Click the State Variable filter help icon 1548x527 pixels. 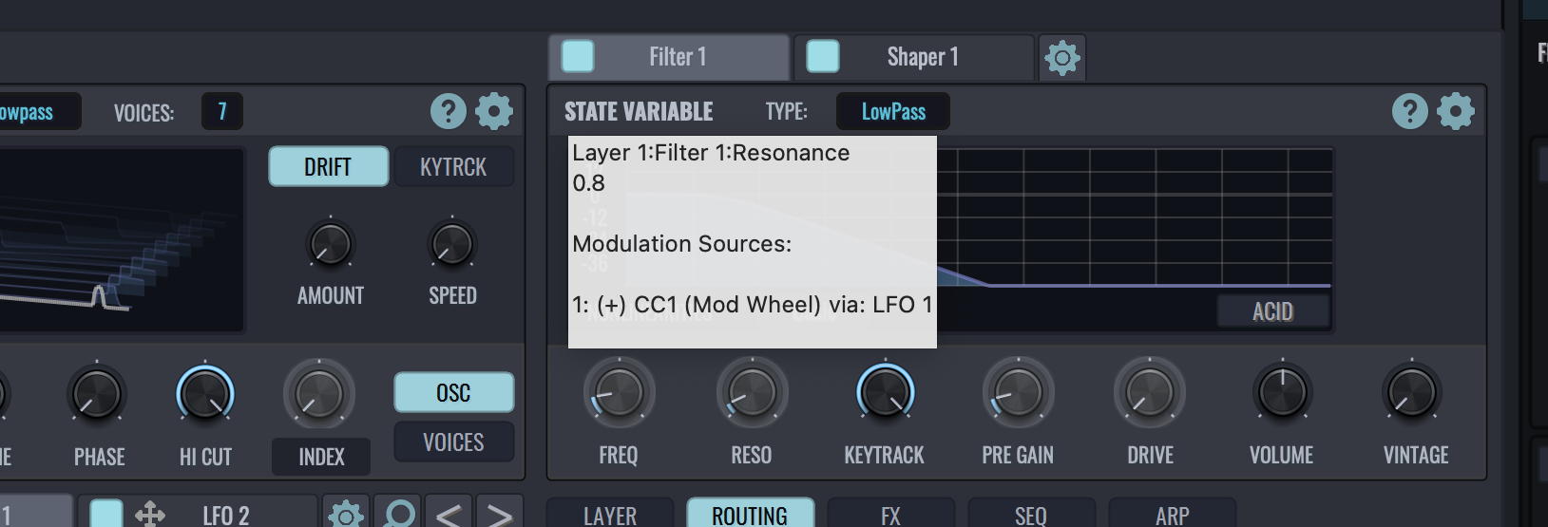pos(1409,112)
